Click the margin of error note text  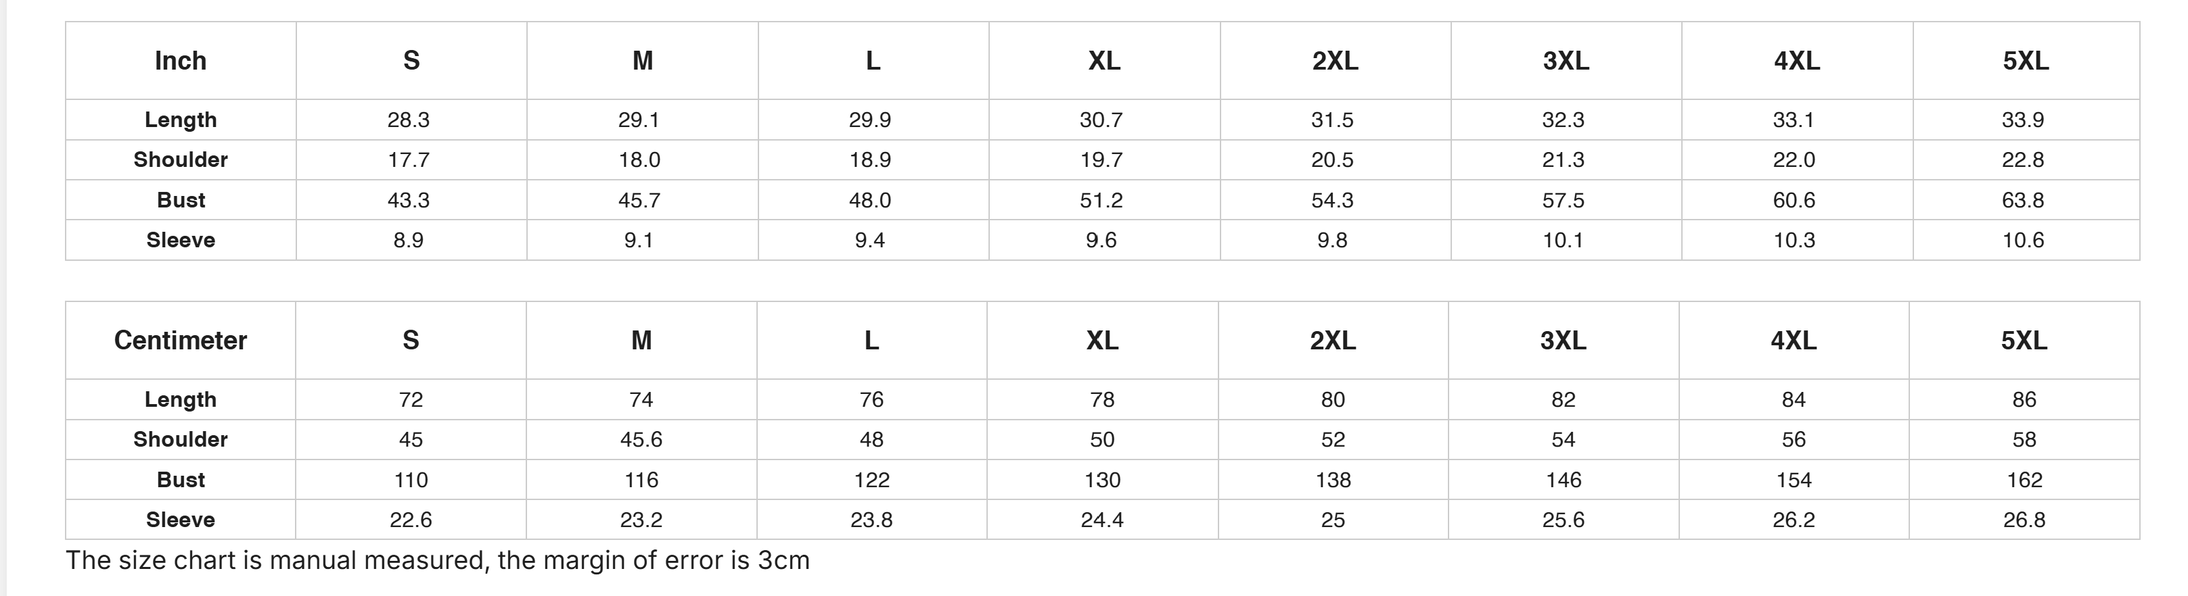pos(438,560)
